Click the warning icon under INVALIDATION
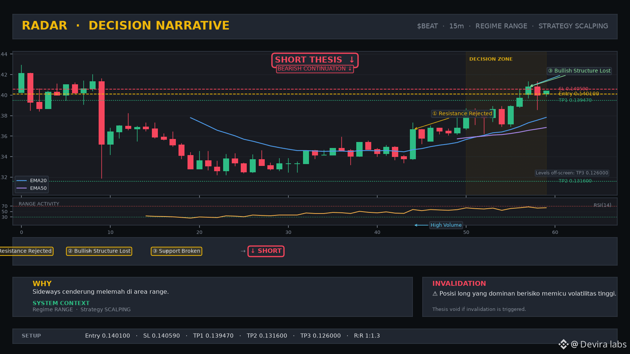This screenshot has height=354, width=630. (435, 294)
